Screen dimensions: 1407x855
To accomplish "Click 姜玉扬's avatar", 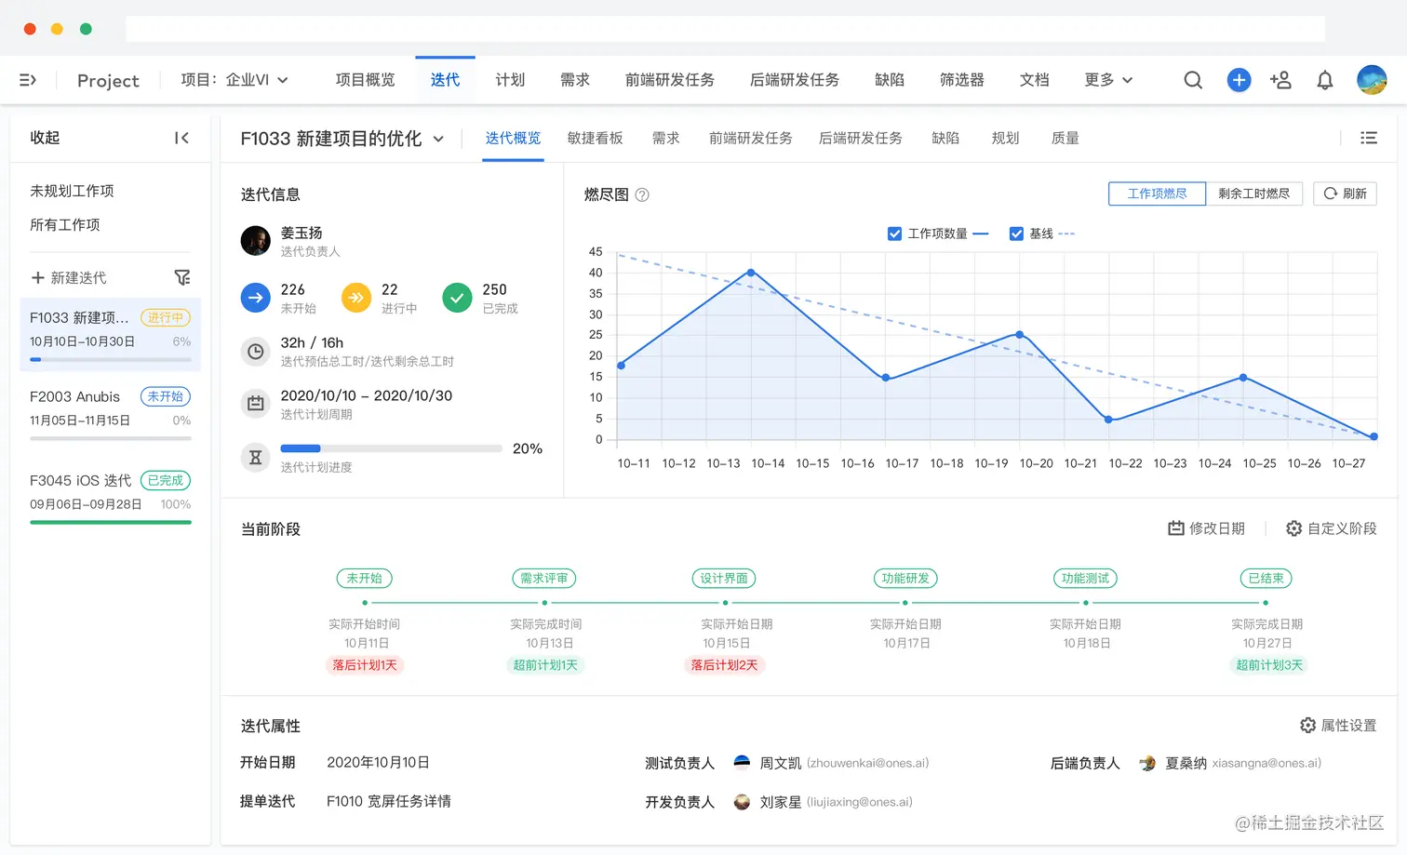I will [x=256, y=241].
